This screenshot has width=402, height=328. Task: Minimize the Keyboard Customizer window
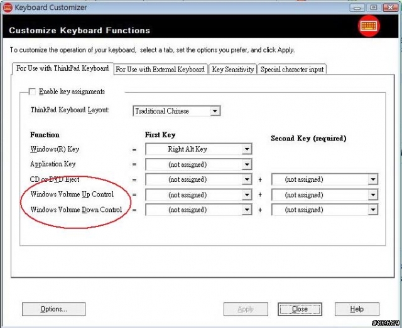point(357,8)
